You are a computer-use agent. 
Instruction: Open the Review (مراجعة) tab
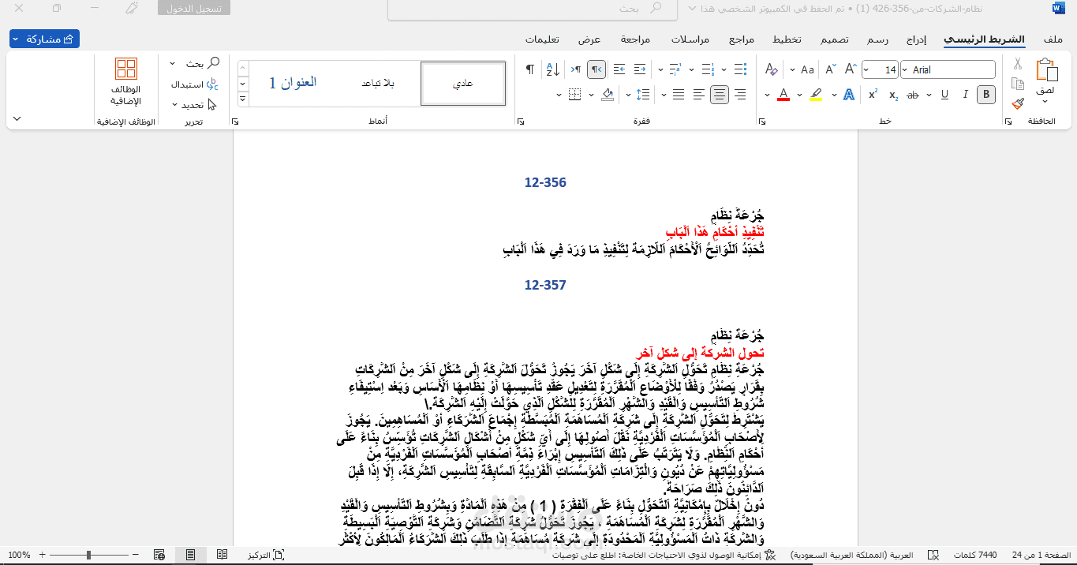click(635, 39)
